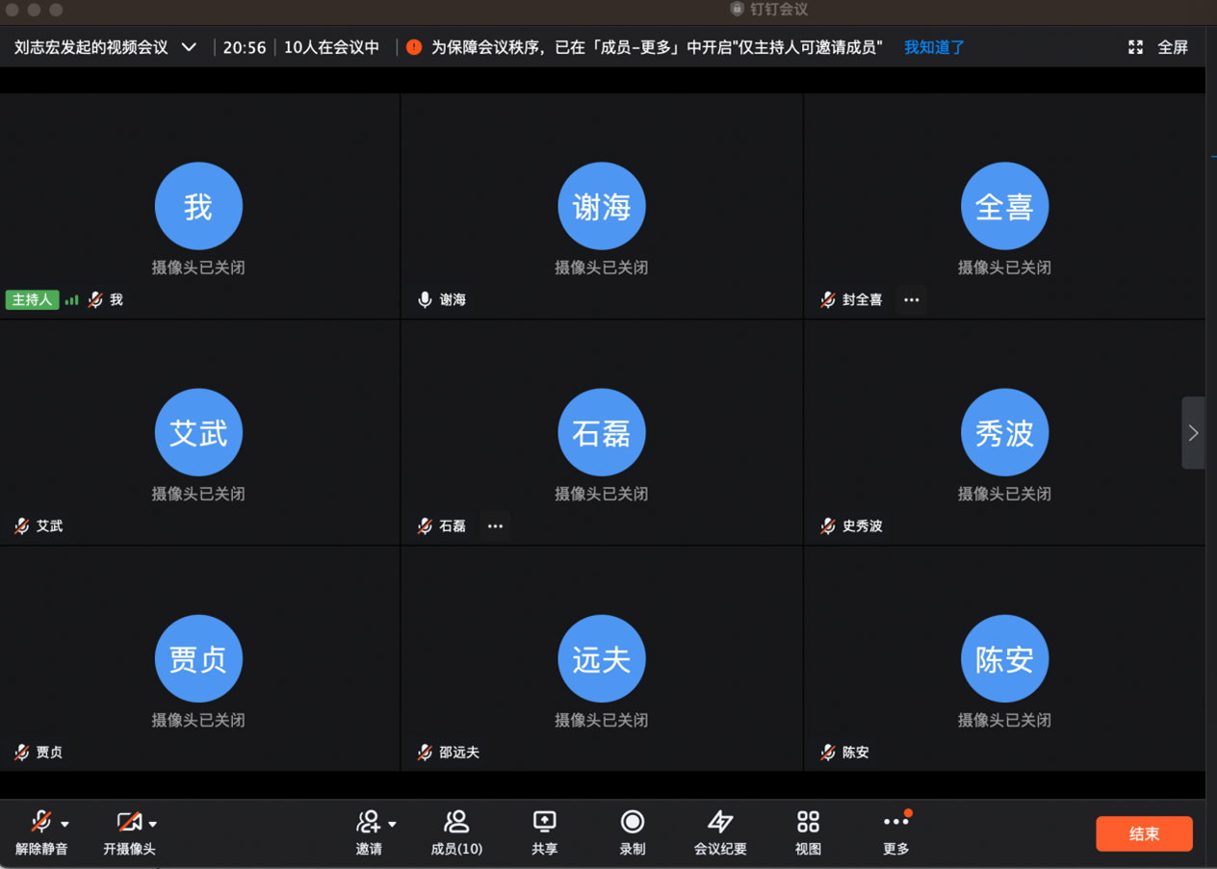Expand the meeting title dropdown chevron
This screenshot has width=1217, height=869.
tap(190, 47)
